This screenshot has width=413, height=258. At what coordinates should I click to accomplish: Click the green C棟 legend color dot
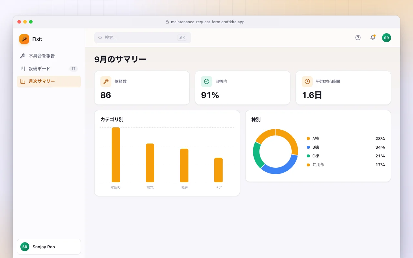(x=308, y=156)
